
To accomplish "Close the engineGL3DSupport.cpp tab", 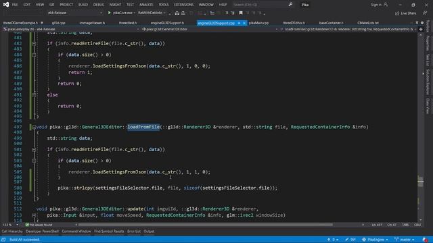I will tap(244, 23).
